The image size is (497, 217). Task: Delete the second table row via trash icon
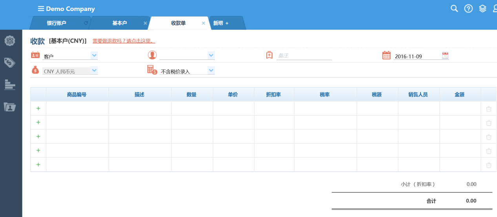click(x=489, y=123)
